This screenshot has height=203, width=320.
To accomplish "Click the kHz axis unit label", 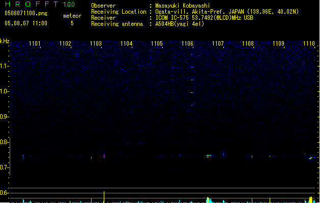I will point(5,41).
